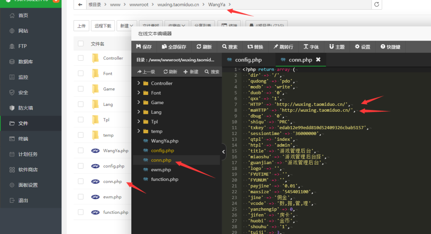The width and height of the screenshot is (431, 234).
Task: Open the editor settings (设置) gear
Action: (x=357, y=47)
